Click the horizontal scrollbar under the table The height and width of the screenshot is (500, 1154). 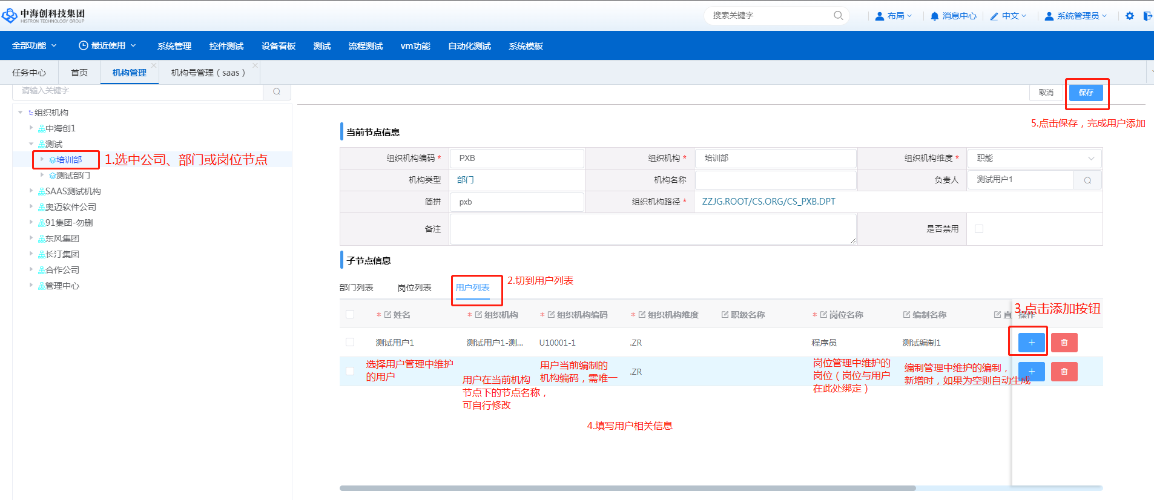click(x=627, y=488)
